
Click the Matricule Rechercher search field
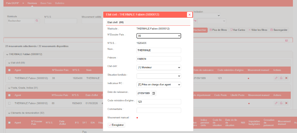tap(21, 21)
